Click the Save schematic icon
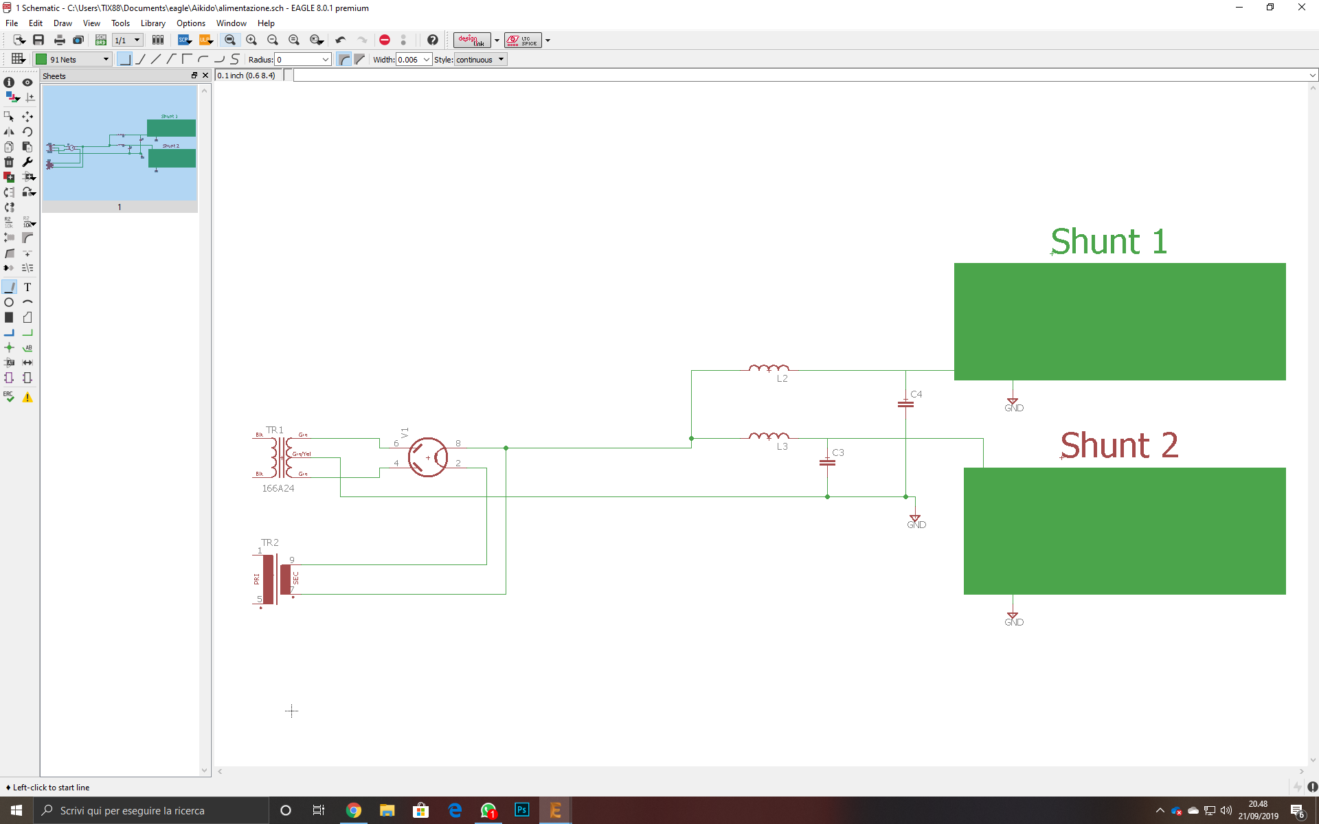Image resolution: width=1319 pixels, height=824 pixels. coord(38,40)
